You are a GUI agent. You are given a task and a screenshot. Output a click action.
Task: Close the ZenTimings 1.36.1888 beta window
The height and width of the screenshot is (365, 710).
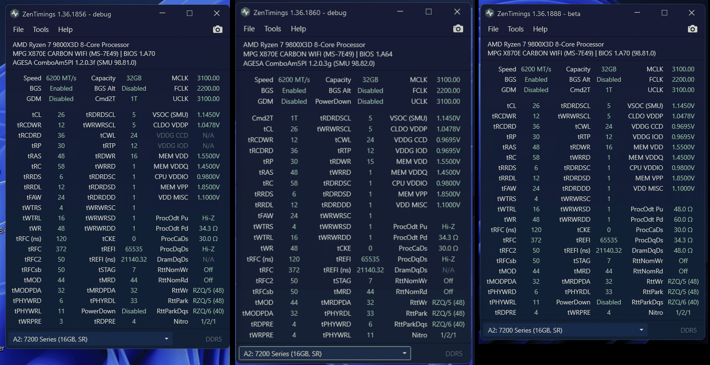tap(692, 13)
